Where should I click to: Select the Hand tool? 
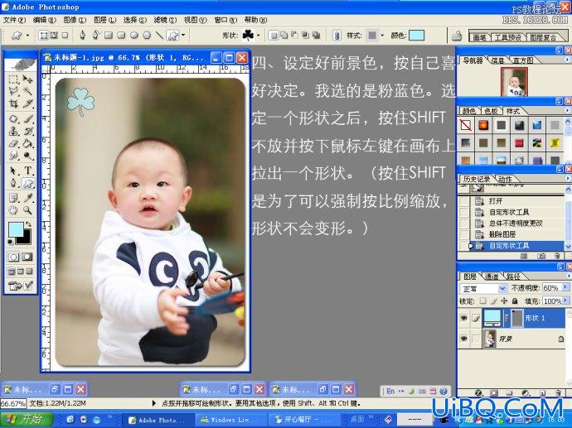(13, 210)
